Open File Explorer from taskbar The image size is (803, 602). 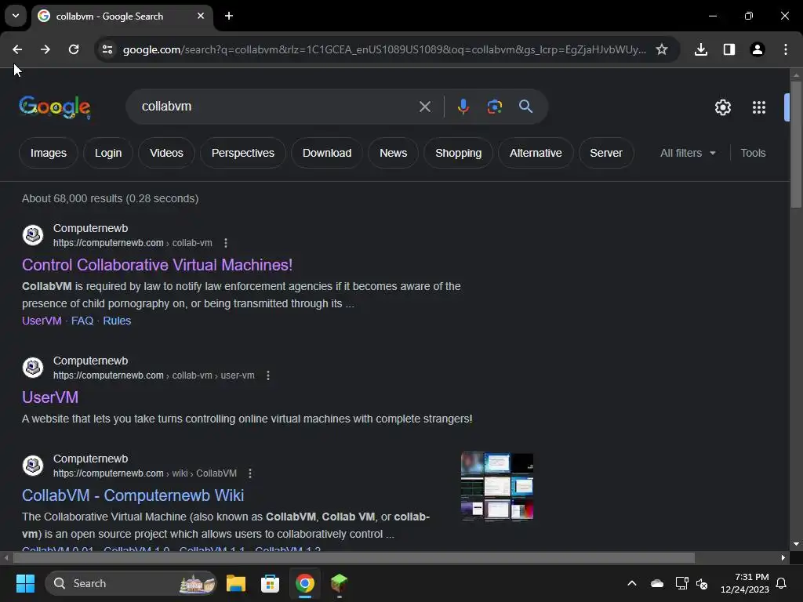pos(235,583)
